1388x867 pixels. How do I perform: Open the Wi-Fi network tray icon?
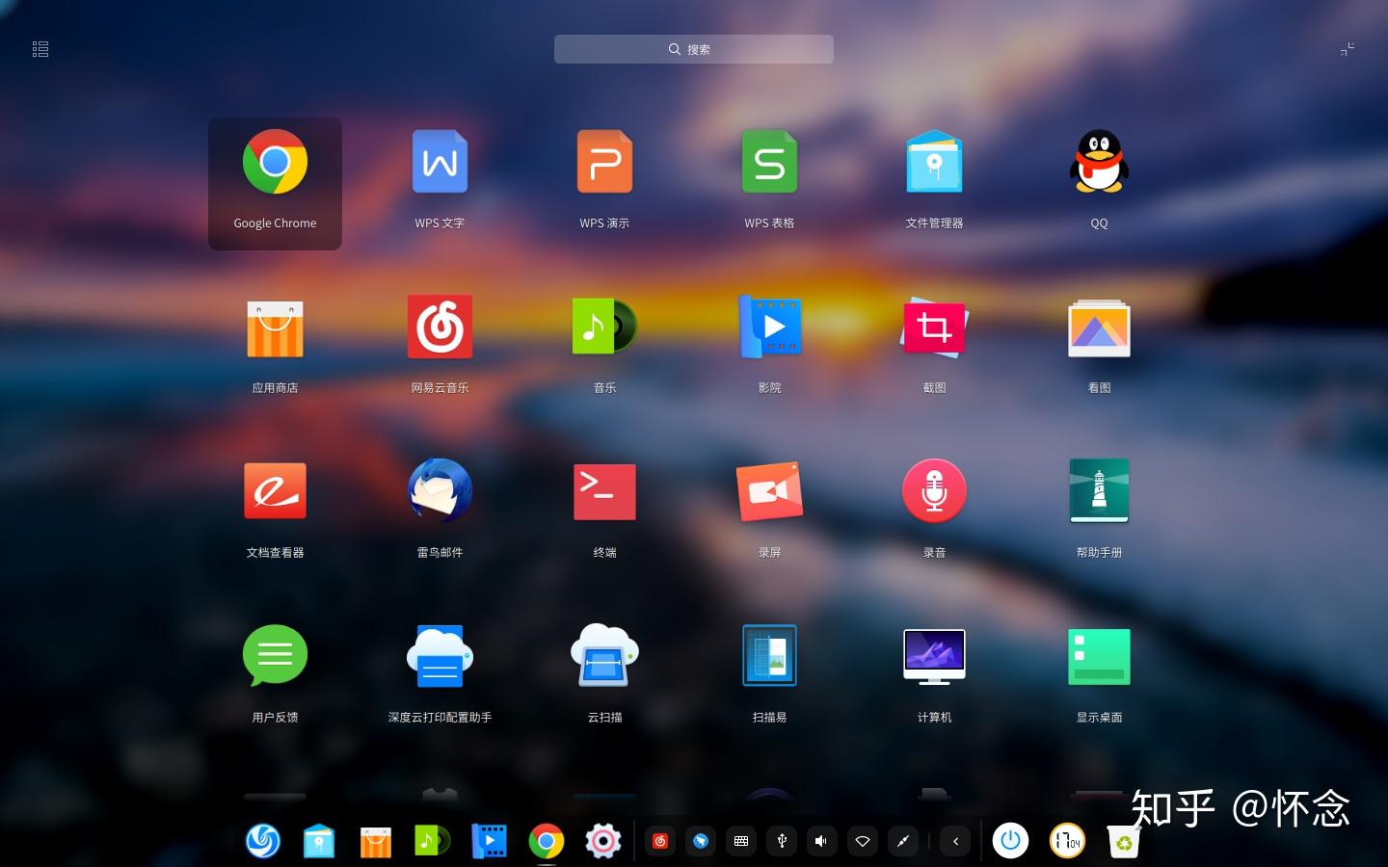click(x=863, y=841)
